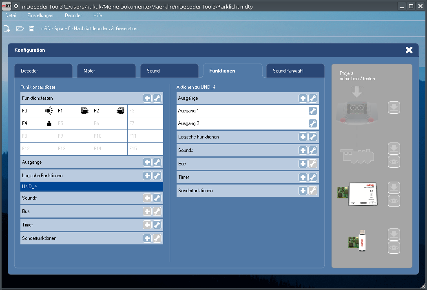This screenshot has width=427, height=290.
Task: Toggle the F0 light function key
Action: 38,110
